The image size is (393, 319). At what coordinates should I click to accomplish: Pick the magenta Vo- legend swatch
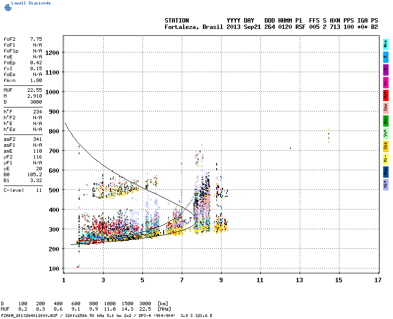386,82
